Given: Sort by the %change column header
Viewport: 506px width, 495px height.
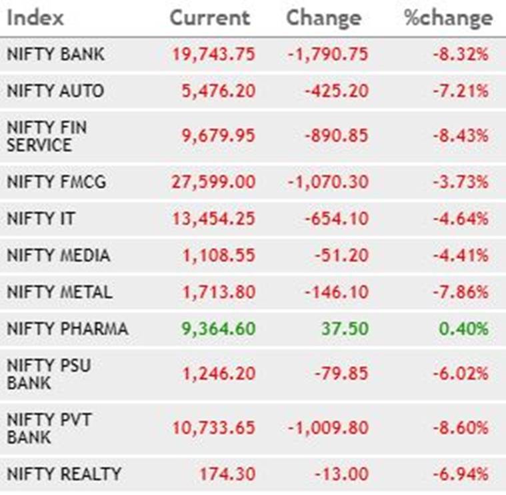Looking at the screenshot, I should pyautogui.click(x=448, y=18).
